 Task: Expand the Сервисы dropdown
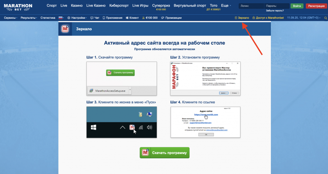(11, 18)
